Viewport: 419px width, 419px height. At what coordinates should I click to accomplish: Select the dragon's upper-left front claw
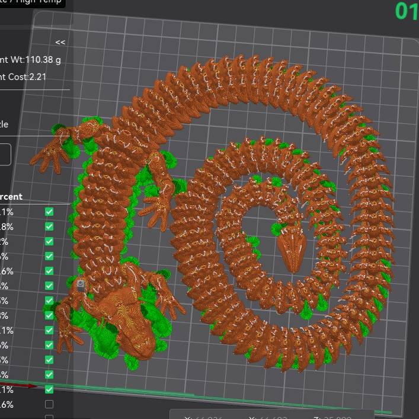53,151
